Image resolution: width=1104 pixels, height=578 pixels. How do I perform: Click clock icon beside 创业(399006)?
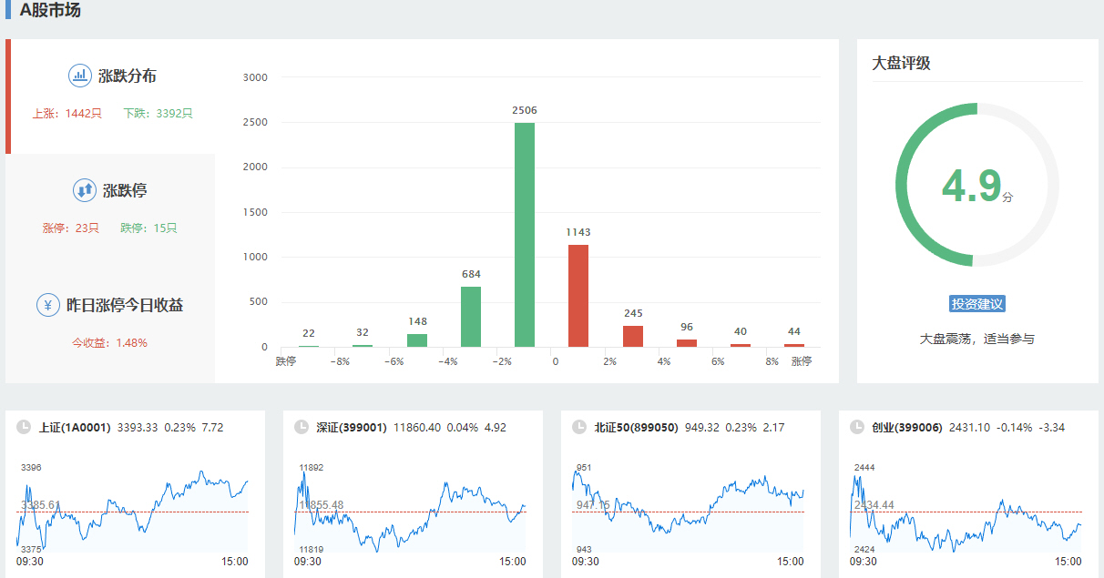(856, 427)
